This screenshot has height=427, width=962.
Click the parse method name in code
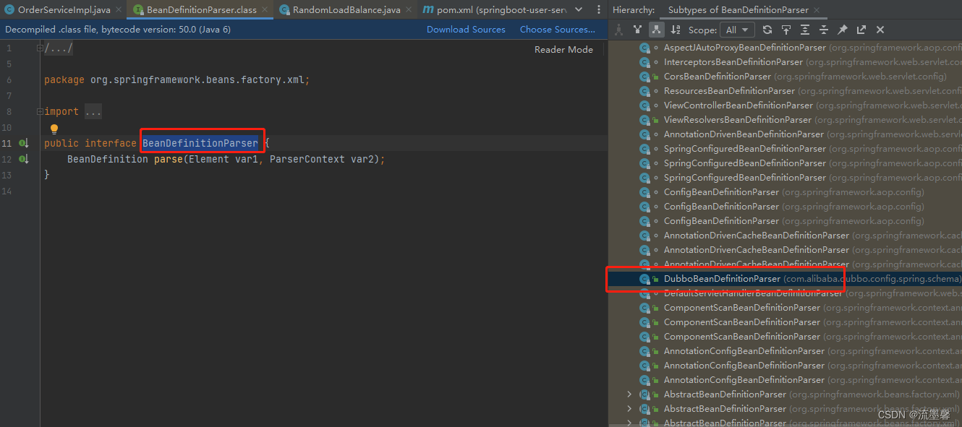coord(168,159)
